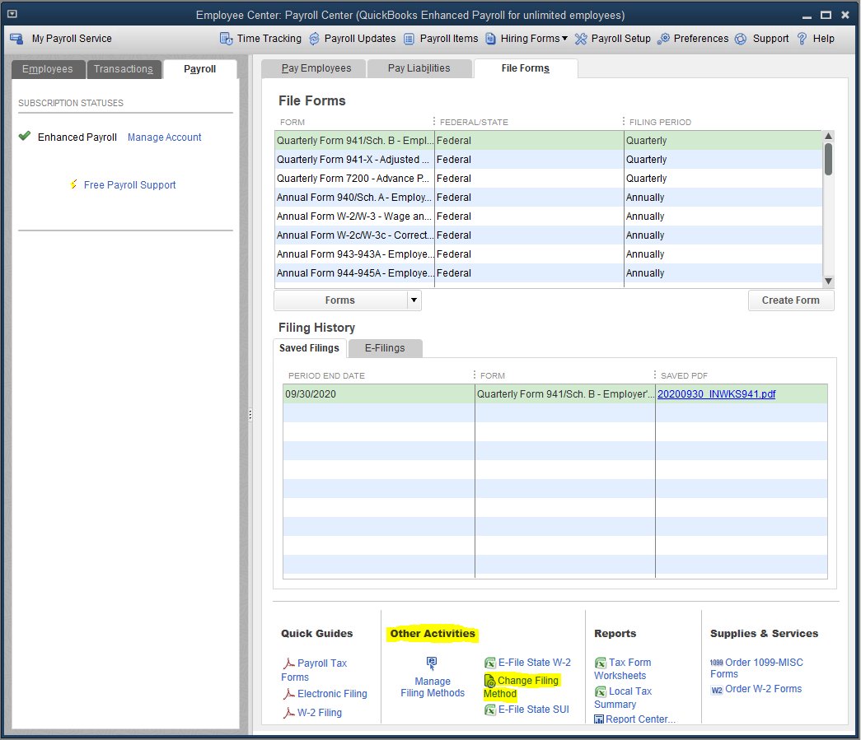Open Time Tracking clock icon
The image size is (861, 740).
click(227, 39)
